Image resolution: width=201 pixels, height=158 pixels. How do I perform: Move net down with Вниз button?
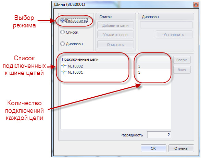182,70
